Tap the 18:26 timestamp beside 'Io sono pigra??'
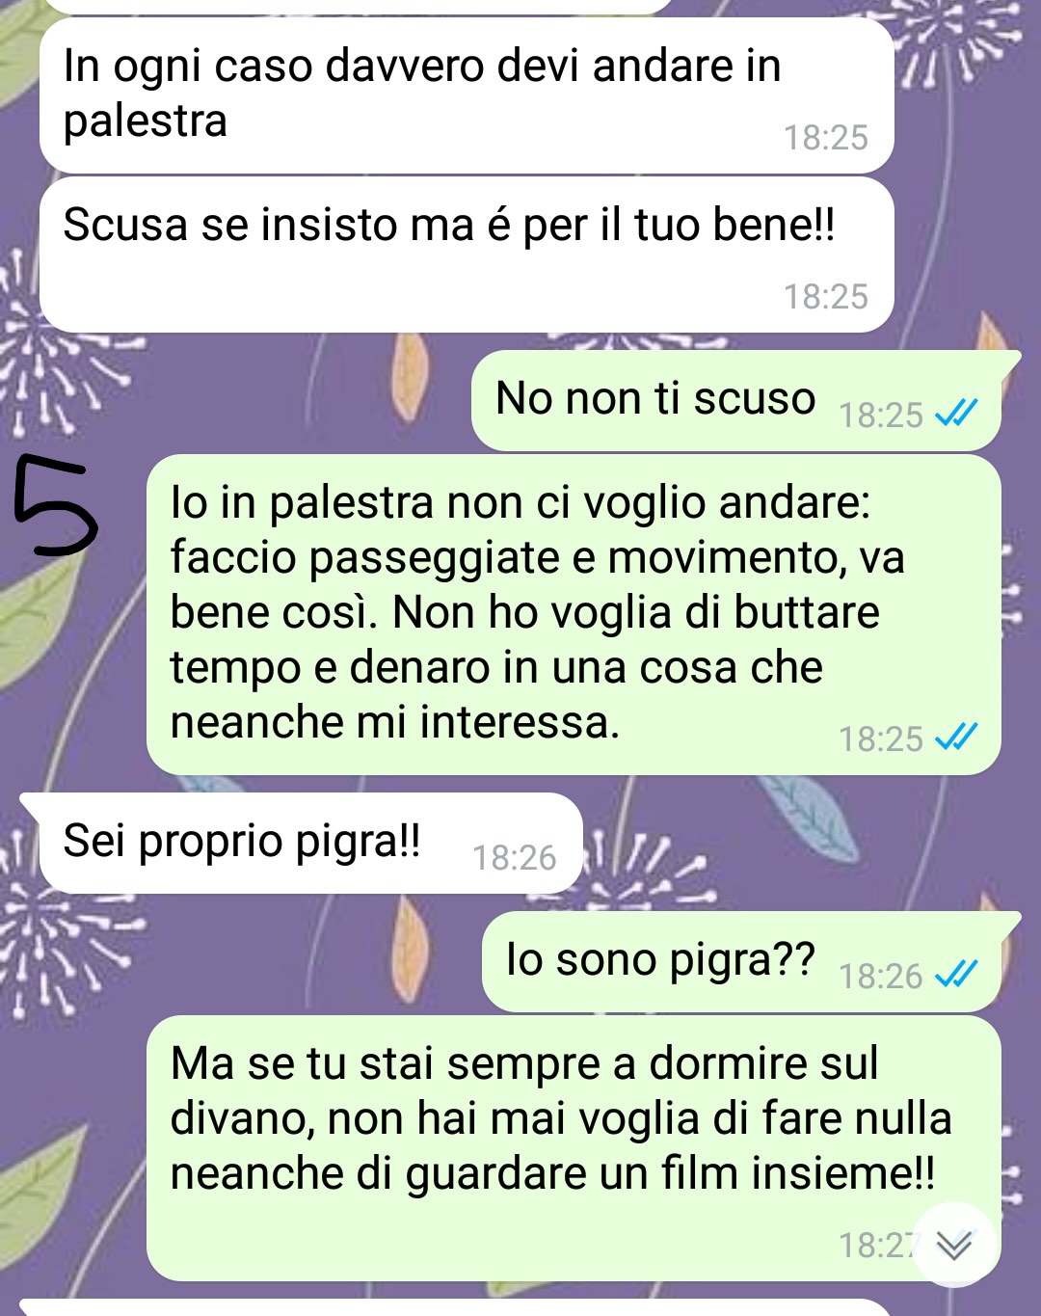This screenshot has height=1316, width=1041. click(x=881, y=976)
